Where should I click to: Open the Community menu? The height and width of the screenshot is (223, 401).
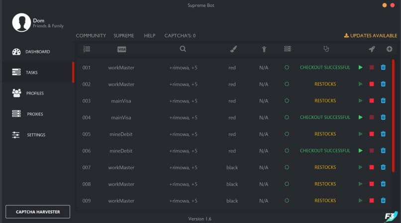pos(91,35)
